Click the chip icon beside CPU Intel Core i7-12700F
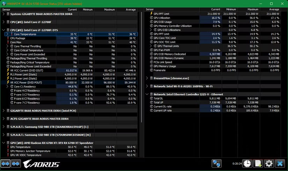 [x=8, y=22]
